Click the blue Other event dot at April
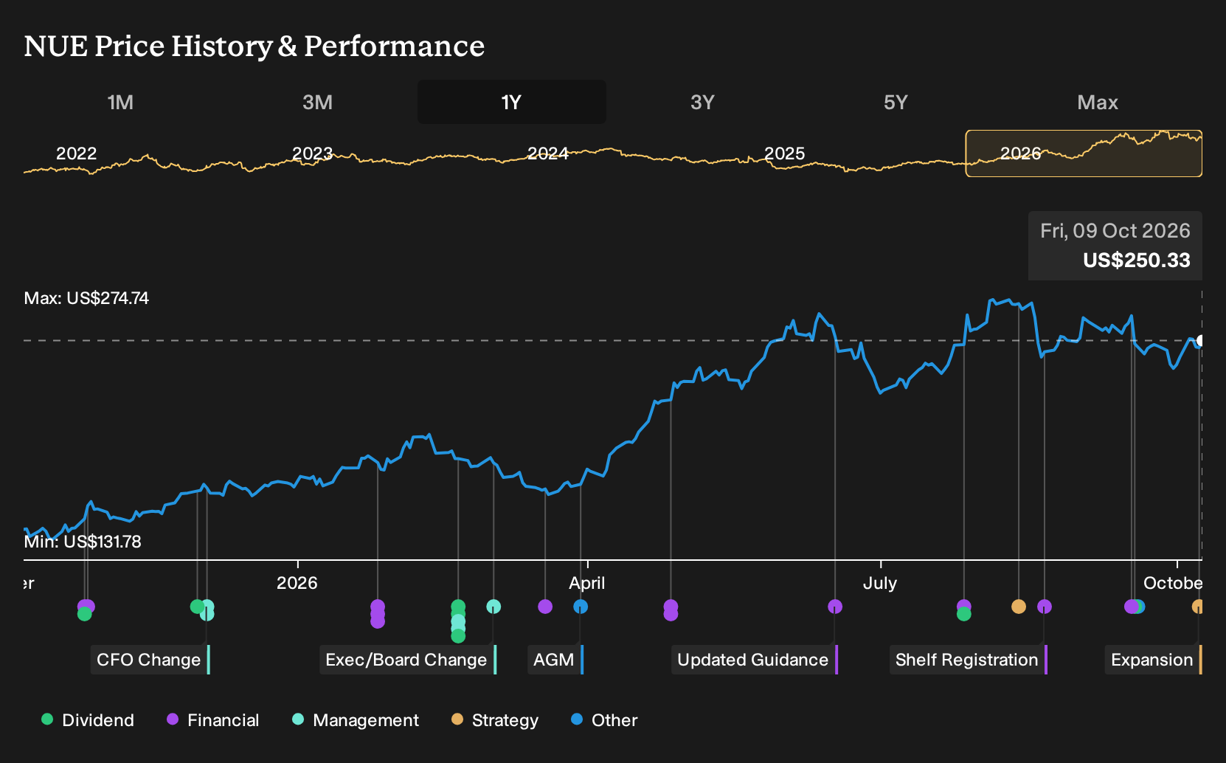This screenshot has height=763, width=1226. click(581, 607)
